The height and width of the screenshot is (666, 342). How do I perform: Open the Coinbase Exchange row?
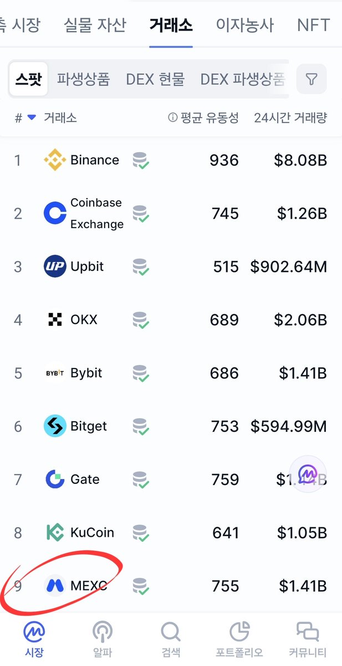click(x=171, y=214)
